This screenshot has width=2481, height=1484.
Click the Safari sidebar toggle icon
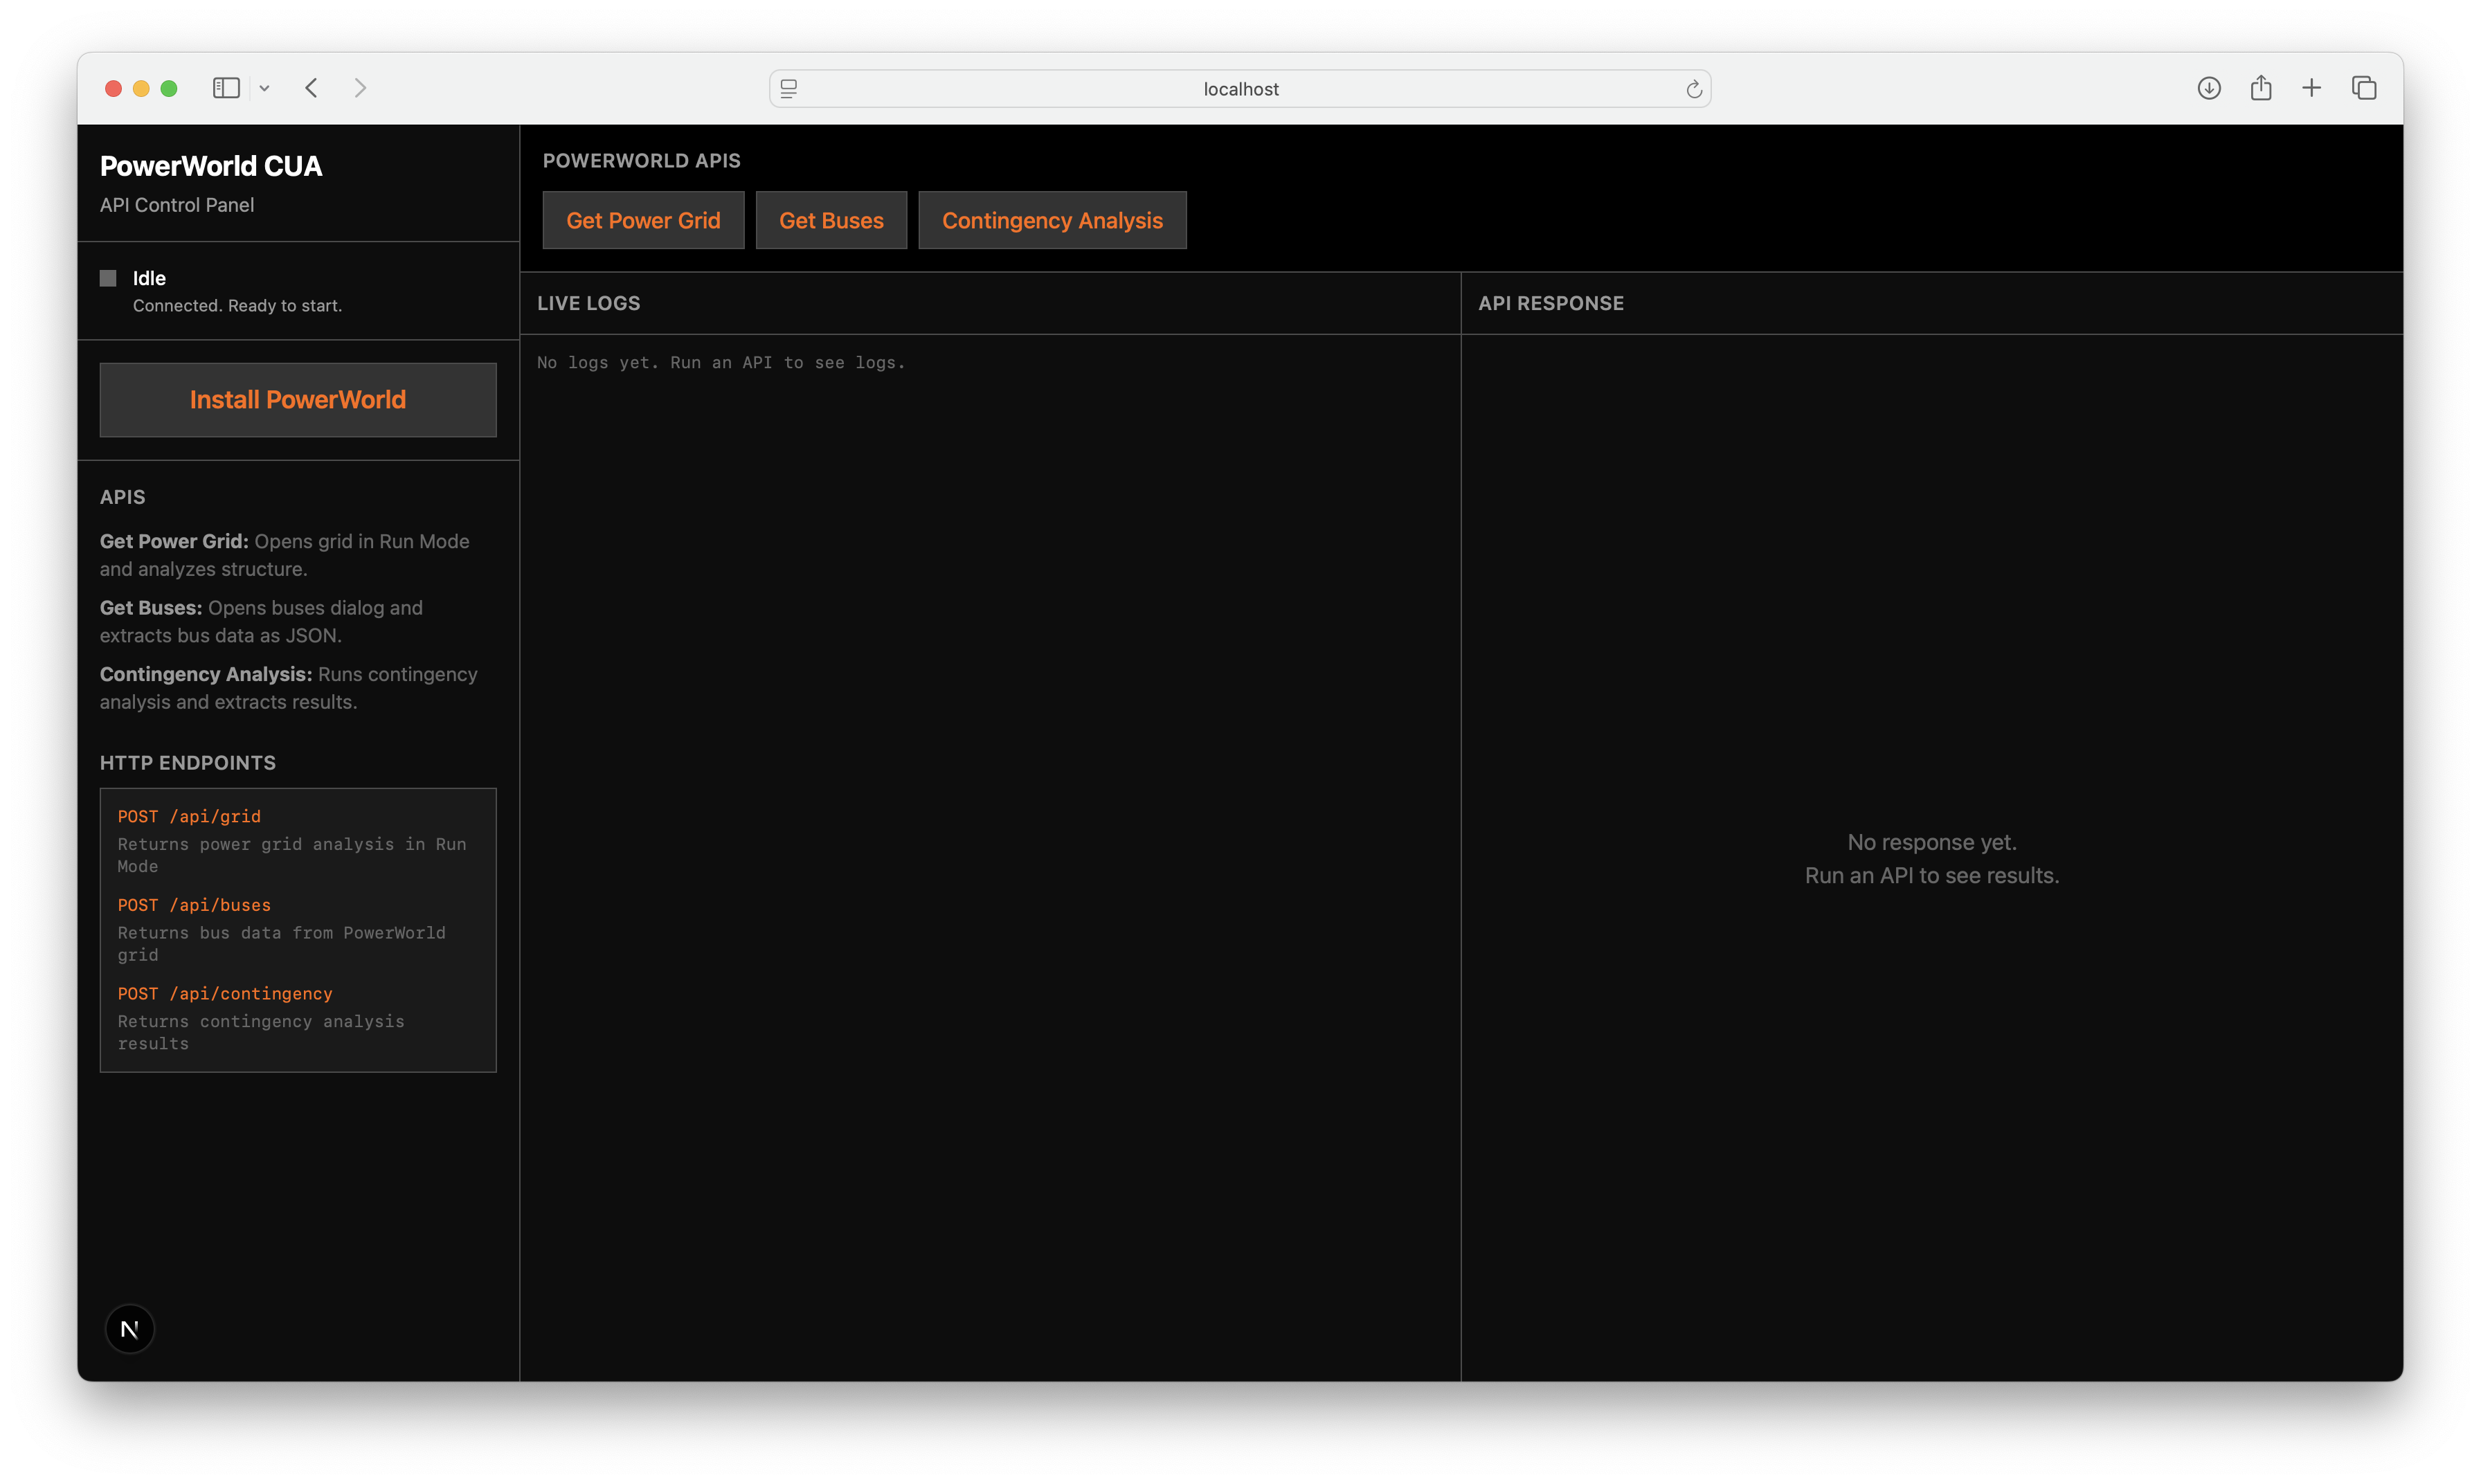pyautogui.click(x=226, y=88)
